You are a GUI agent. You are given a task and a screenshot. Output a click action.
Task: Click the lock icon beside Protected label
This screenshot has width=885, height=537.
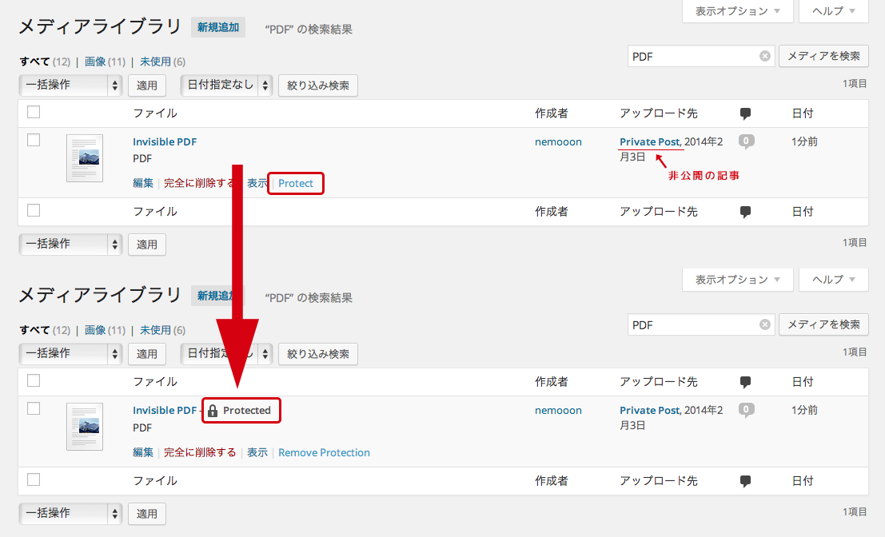click(212, 411)
